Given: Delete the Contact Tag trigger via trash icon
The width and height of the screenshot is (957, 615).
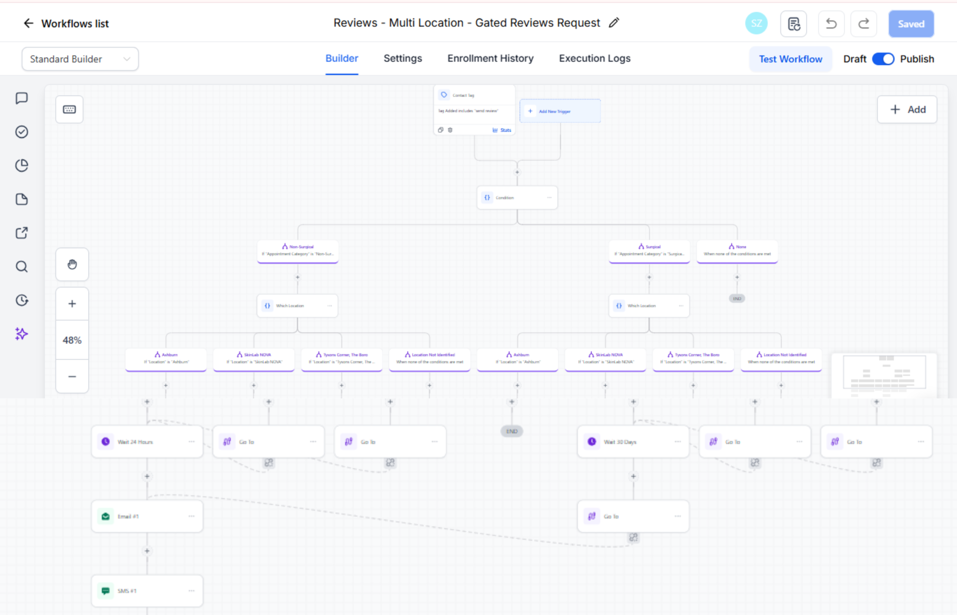Looking at the screenshot, I should pyautogui.click(x=450, y=130).
